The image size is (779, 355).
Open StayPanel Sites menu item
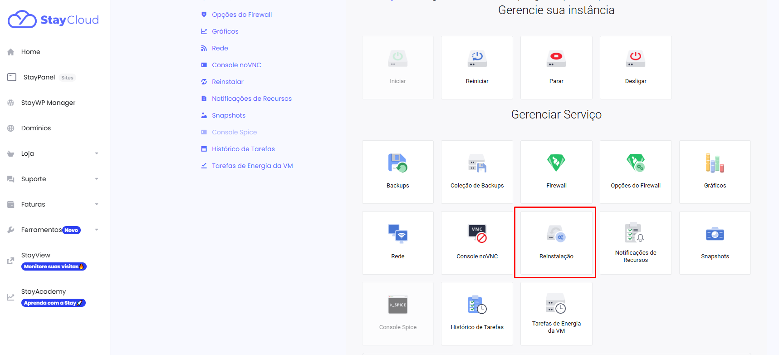[41, 77]
